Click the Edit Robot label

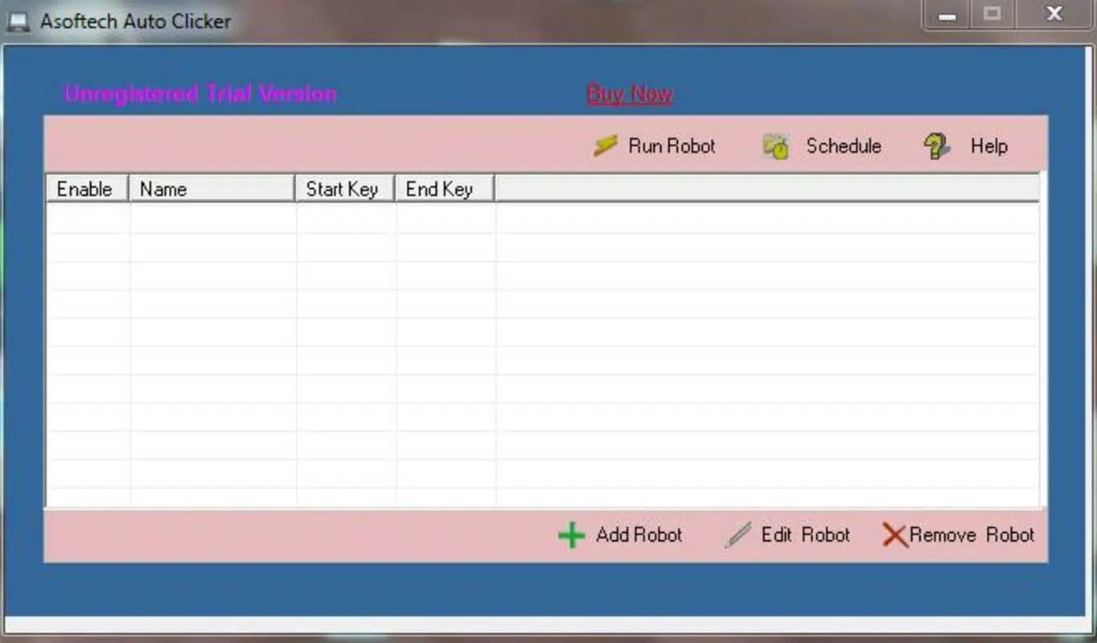pyautogui.click(x=805, y=535)
